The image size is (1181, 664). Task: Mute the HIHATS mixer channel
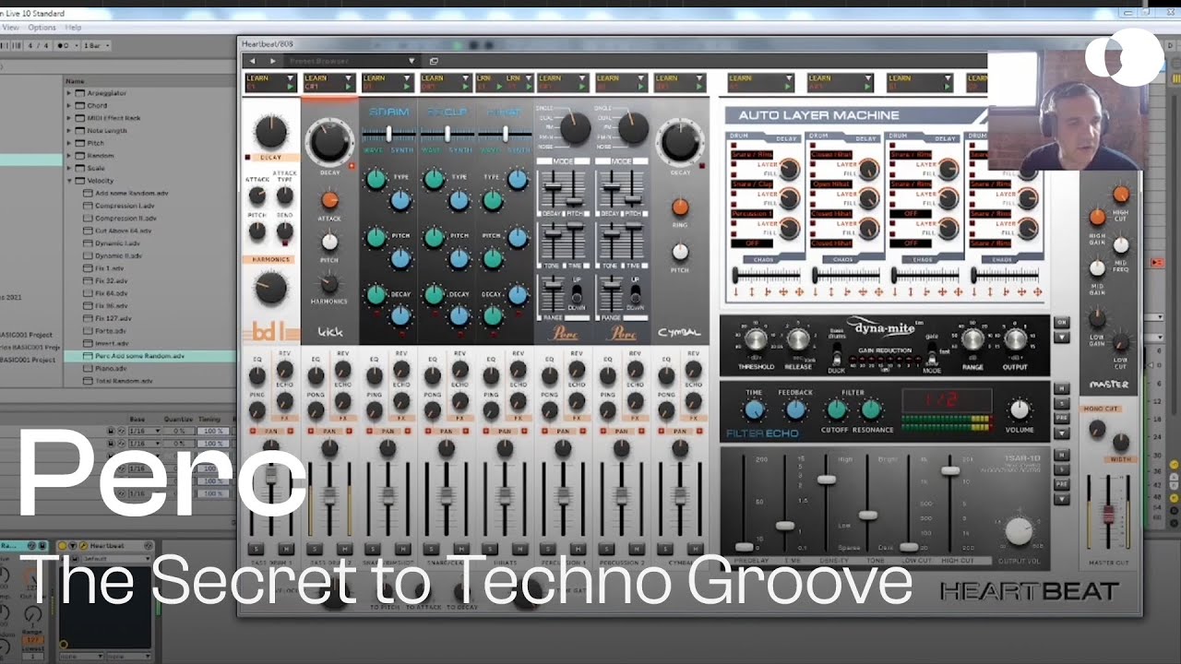[x=519, y=549]
